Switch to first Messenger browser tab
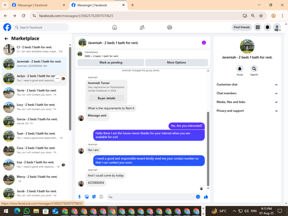Screen dimensions: 288x216 (38, 5)
